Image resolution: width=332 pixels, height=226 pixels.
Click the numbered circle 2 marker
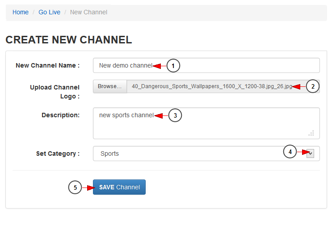(x=313, y=86)
